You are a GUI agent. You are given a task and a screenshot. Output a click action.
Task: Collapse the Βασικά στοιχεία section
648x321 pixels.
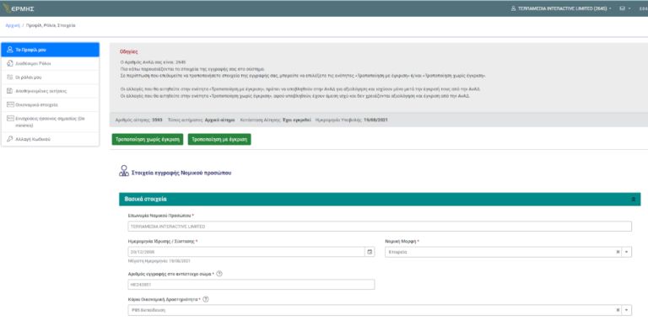633,199
